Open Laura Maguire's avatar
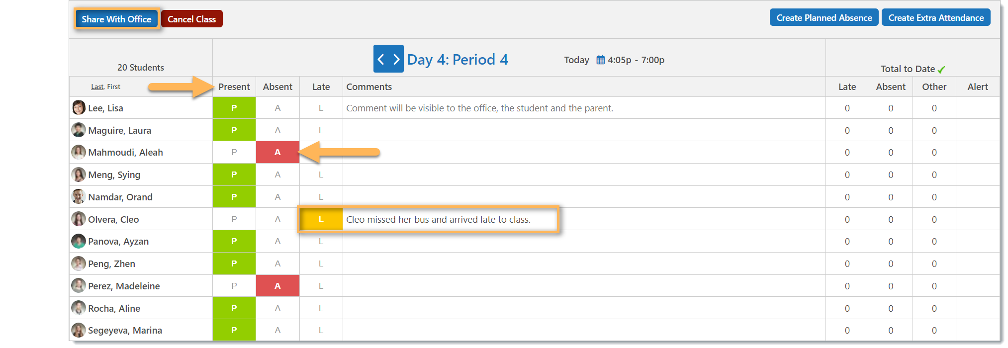Viewport: 1008px width, 348px height. (79, 130)
